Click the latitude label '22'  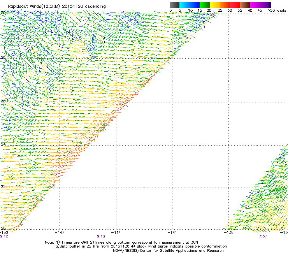tap(3, 186)
